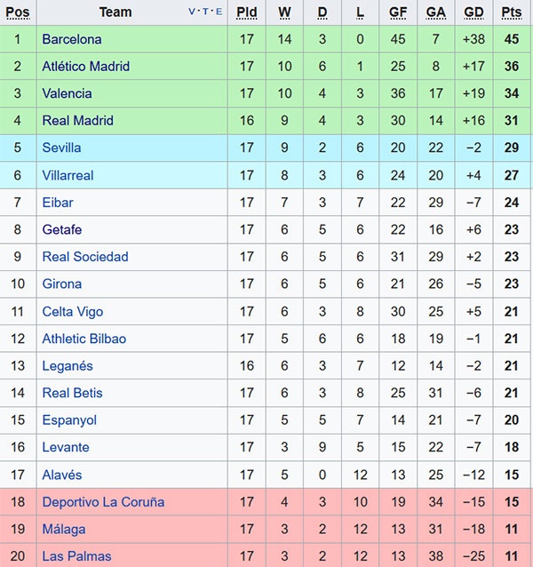Click the Getafe team link
The height and width of the screenshot is (567, 533).
(61, 229)
